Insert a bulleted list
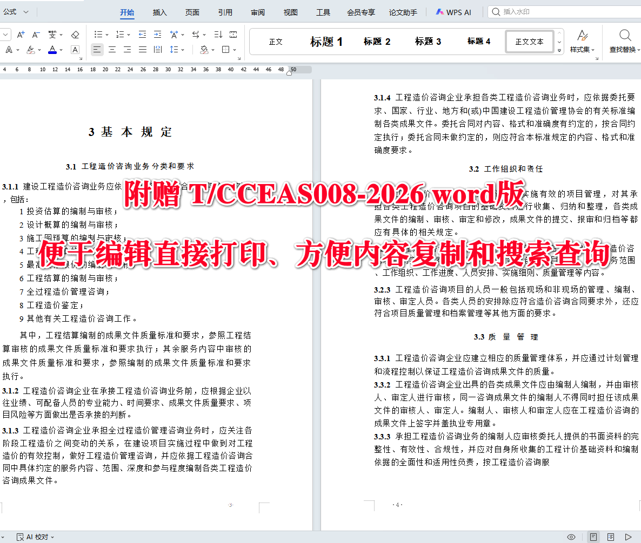 (98, 35)
